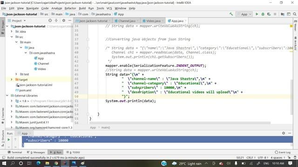Open File Explorer from the taskbar
The width and height of the screenshot is (298, 167).
pos(47,163)
